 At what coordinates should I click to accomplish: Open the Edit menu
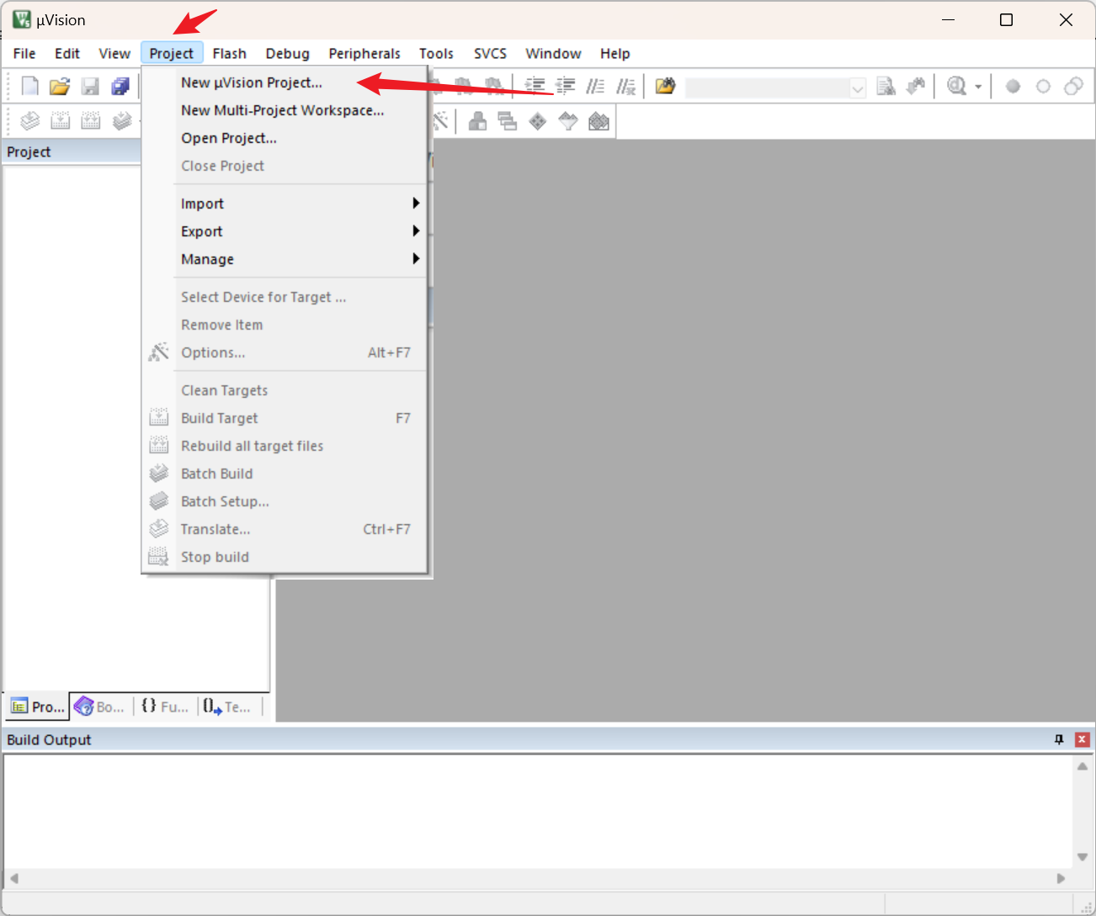(67, 53)
